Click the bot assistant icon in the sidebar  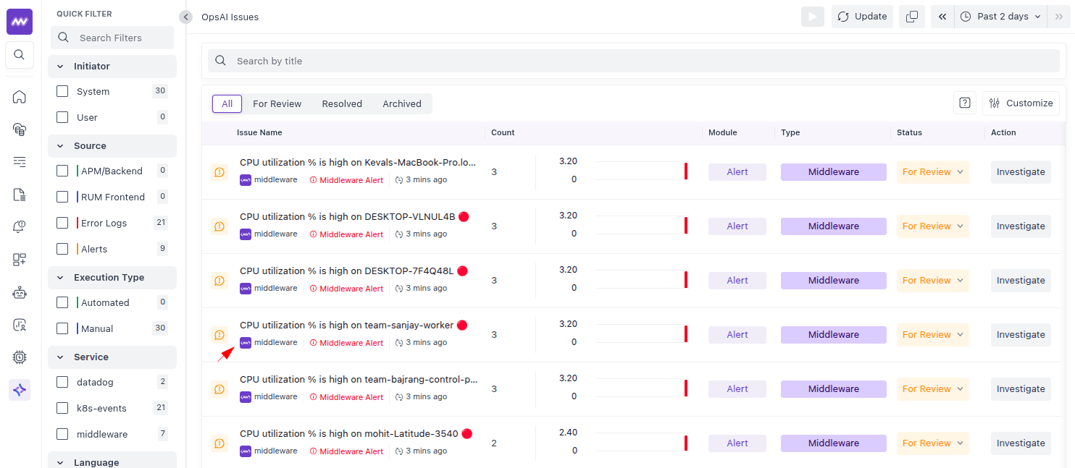point(19,292)
